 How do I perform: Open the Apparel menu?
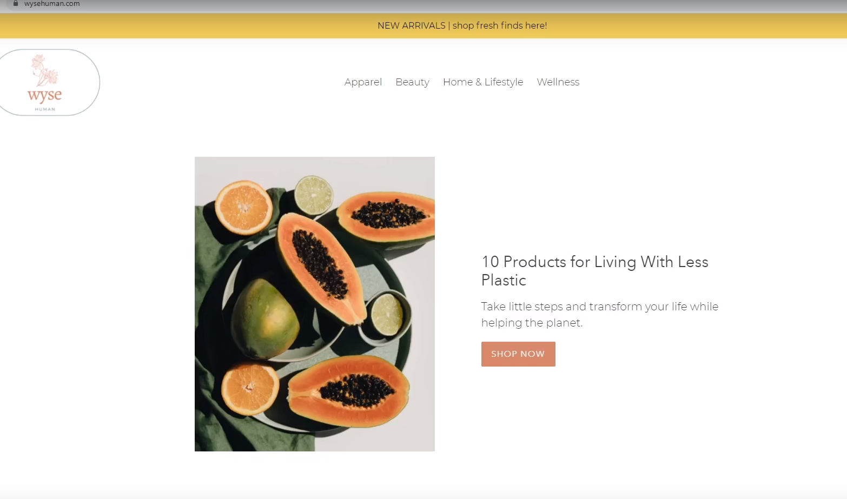[x=363, y=82]
